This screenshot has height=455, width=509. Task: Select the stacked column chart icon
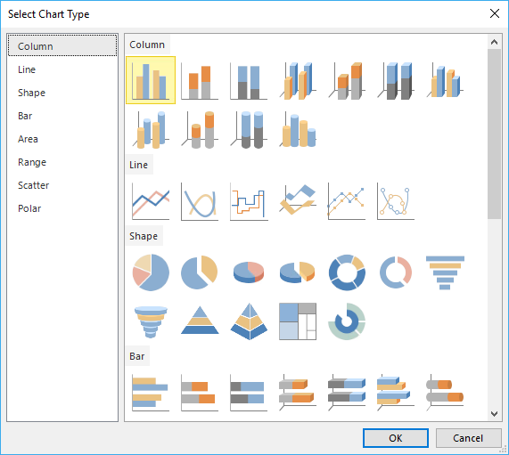point(200,80)
